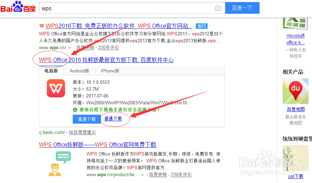Open the Microsoft Office Excel thumbnail
The height and width of the screenshot is (183, 312).
click(x=295, y=24)
